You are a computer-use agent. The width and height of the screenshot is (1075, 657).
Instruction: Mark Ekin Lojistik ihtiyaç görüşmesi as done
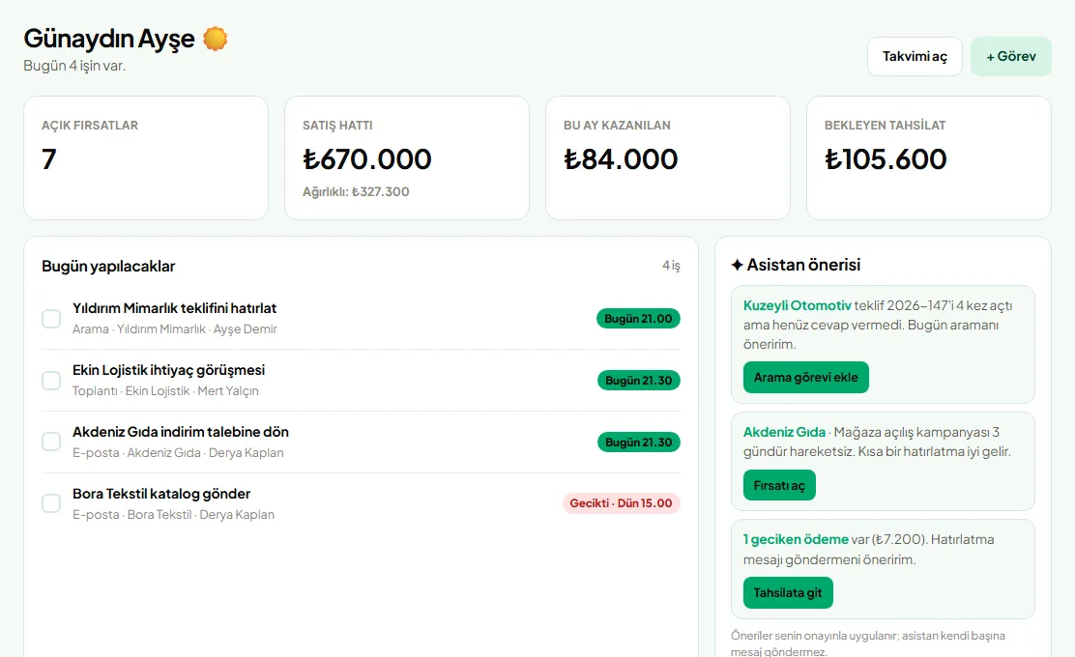click(51, 381)
